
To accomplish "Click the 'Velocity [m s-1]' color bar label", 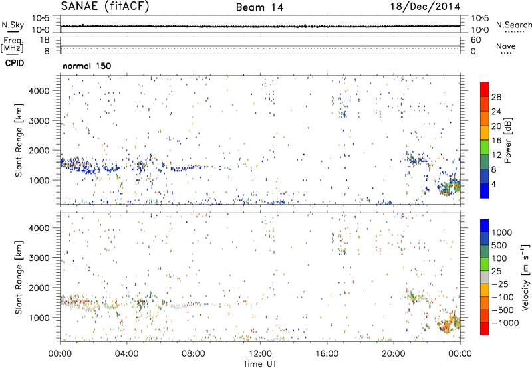I will click(525, 277).
